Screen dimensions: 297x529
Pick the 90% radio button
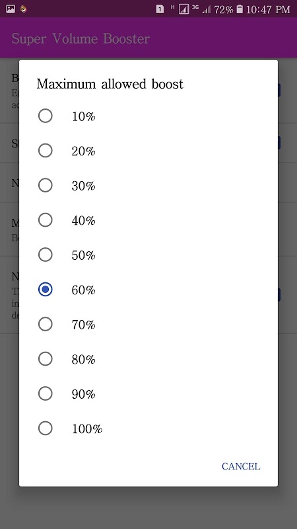point(45,393)
